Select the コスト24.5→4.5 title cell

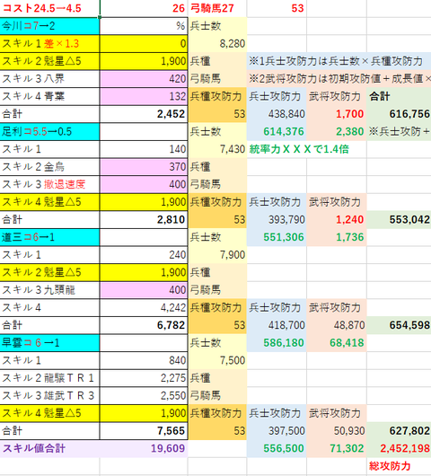tap(49, 8)
